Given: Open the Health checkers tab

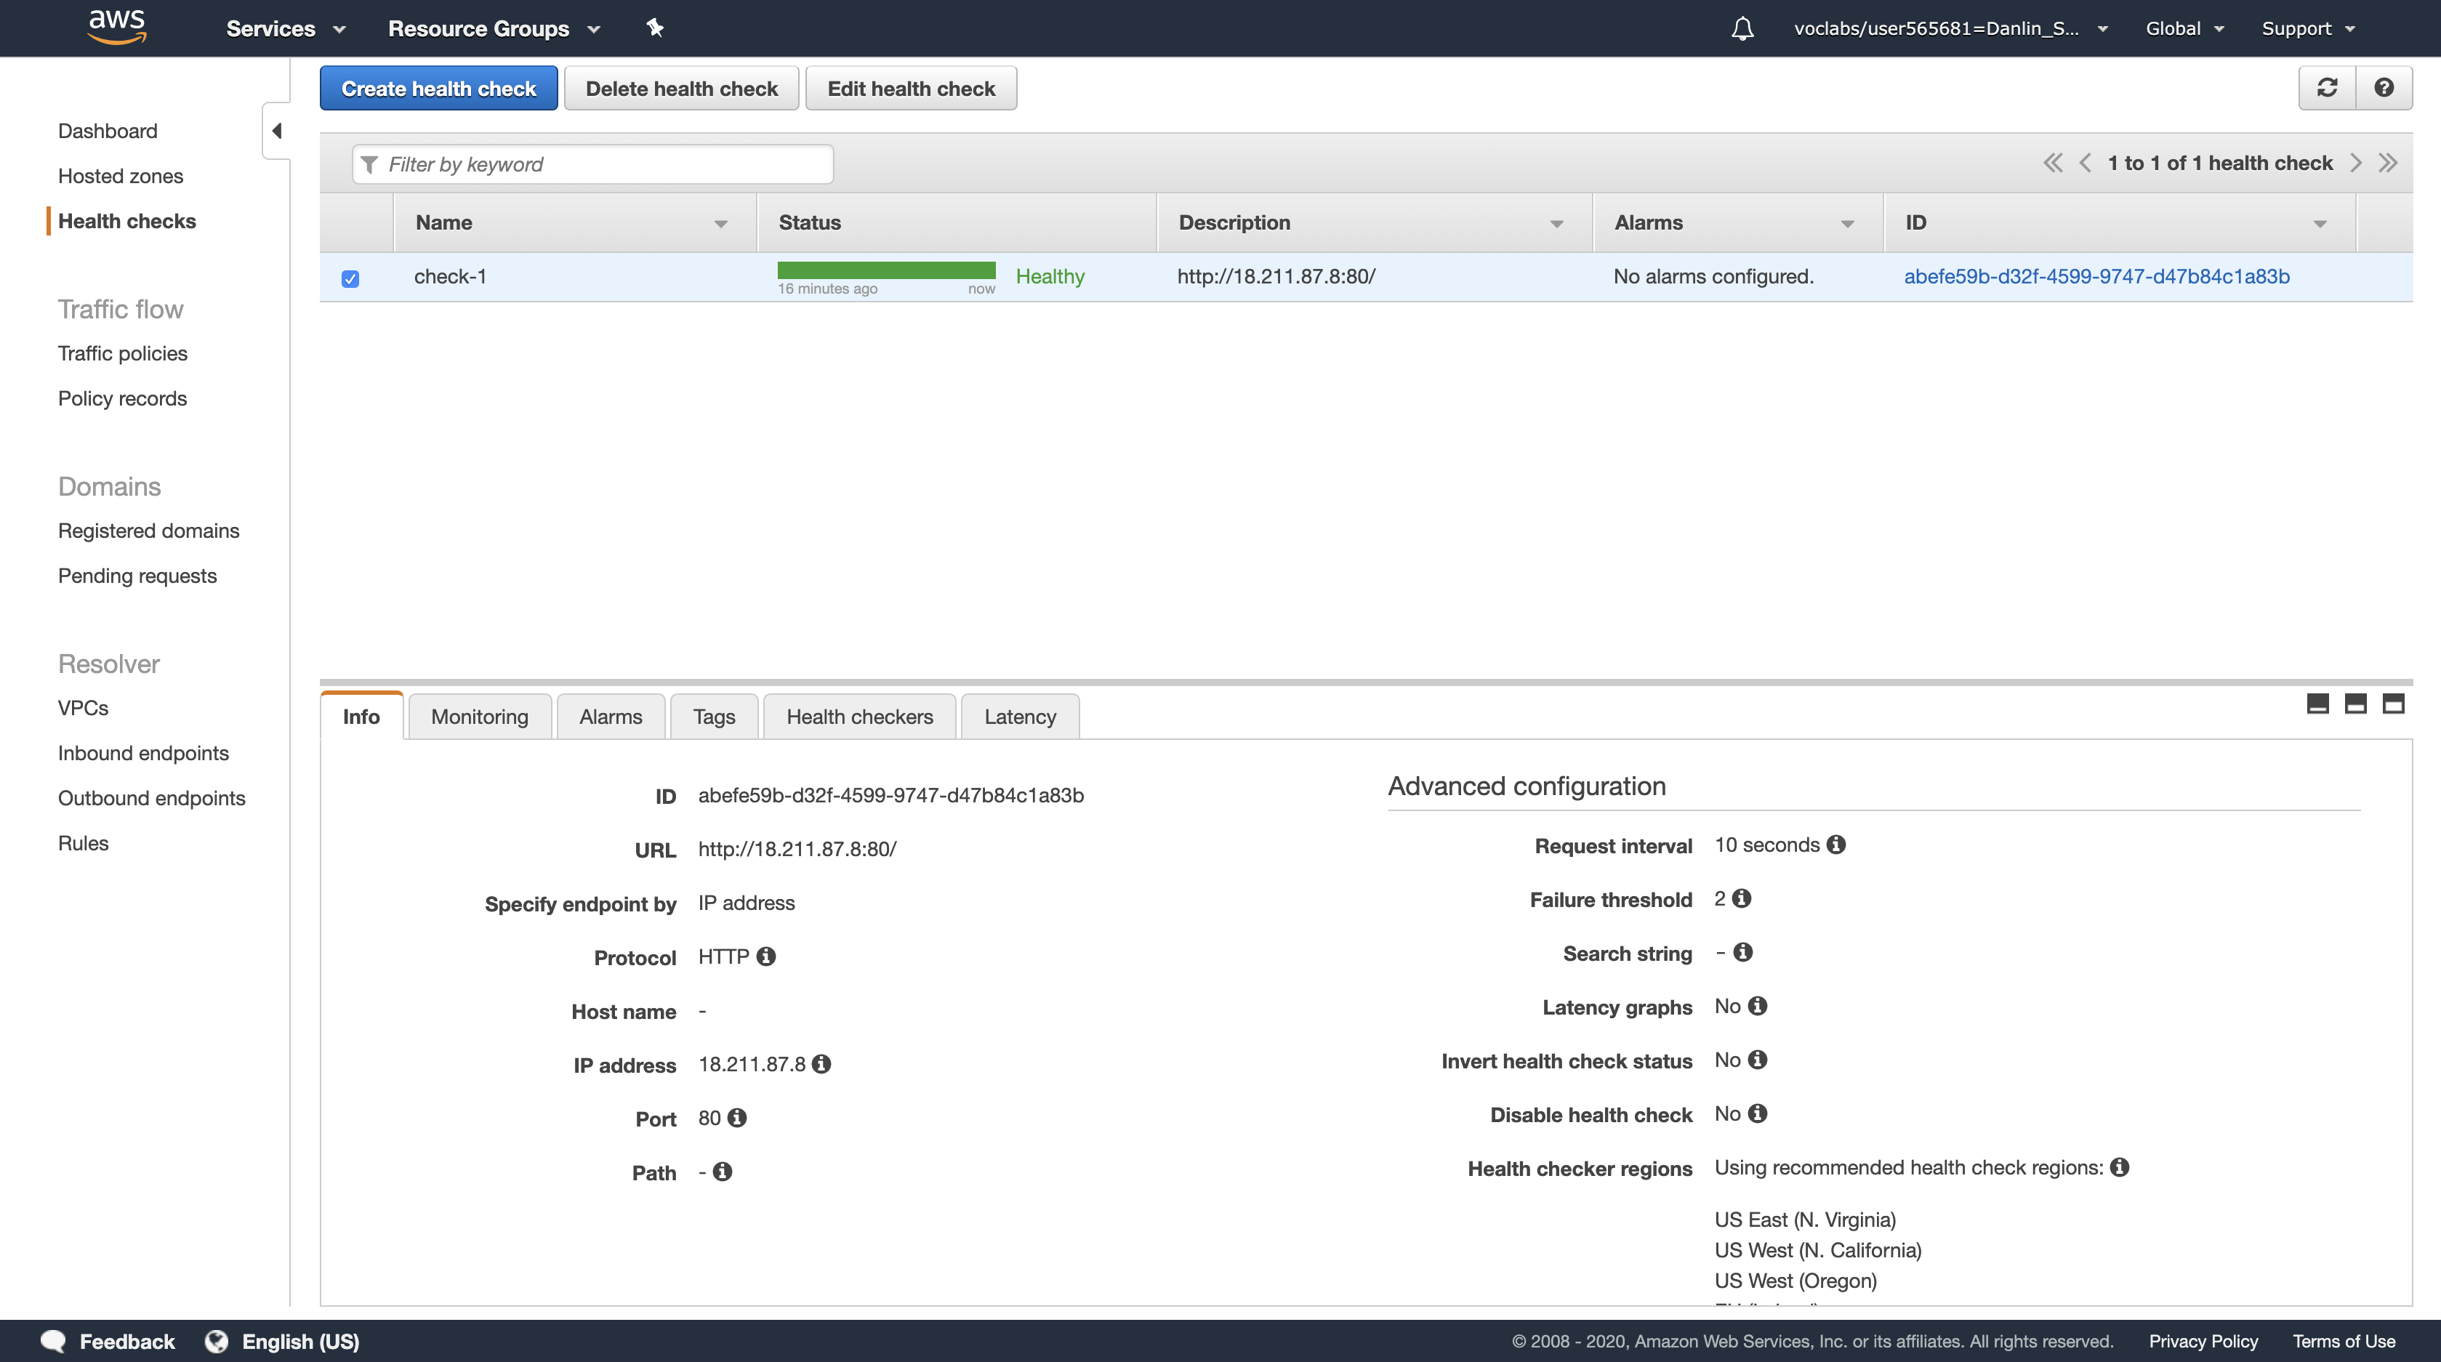Looking at the screenshot, I should (858, 717).
